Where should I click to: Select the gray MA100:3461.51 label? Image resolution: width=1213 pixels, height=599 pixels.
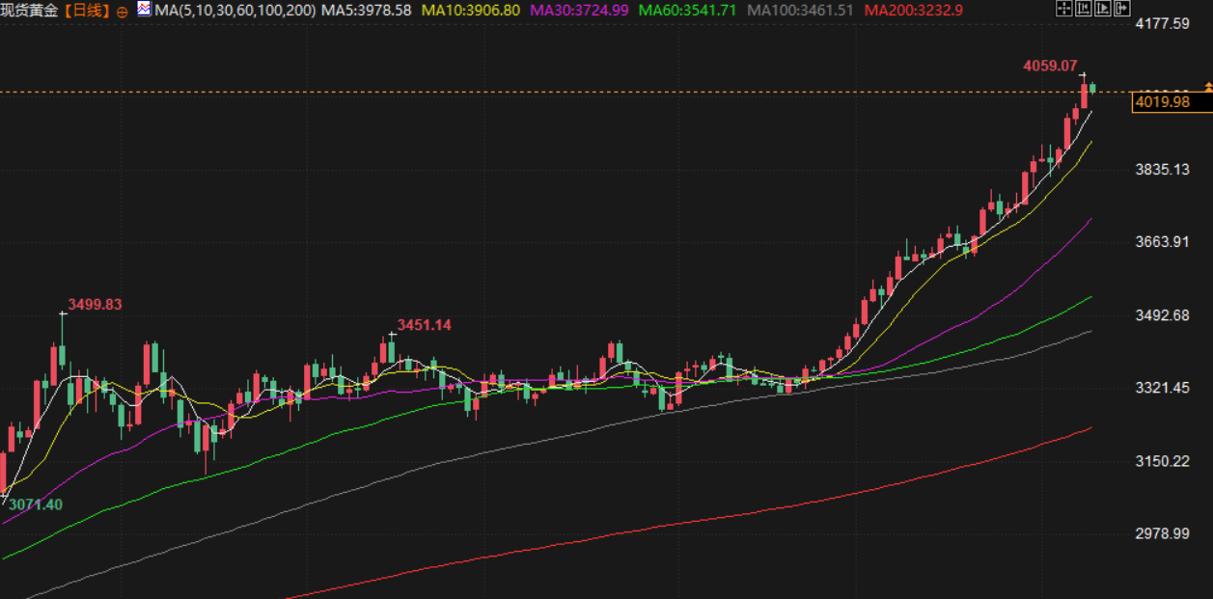click(x=801, y=11)
